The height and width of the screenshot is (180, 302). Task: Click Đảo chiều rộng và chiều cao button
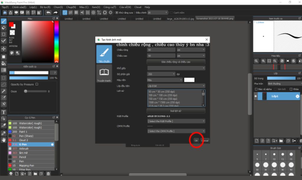176,62
